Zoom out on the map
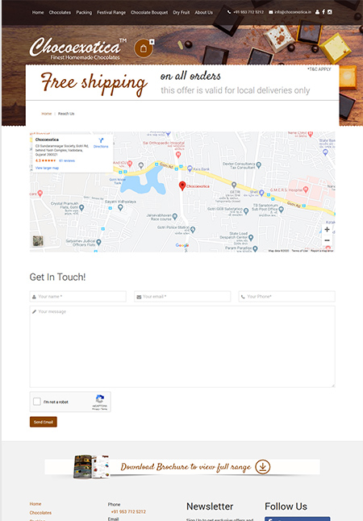363x521 pixels. coord(327,240)
